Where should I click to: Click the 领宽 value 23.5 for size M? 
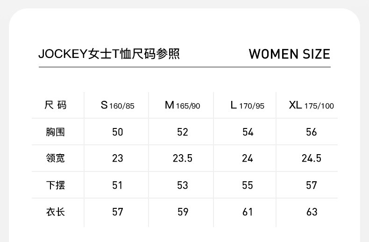[183, 158]
